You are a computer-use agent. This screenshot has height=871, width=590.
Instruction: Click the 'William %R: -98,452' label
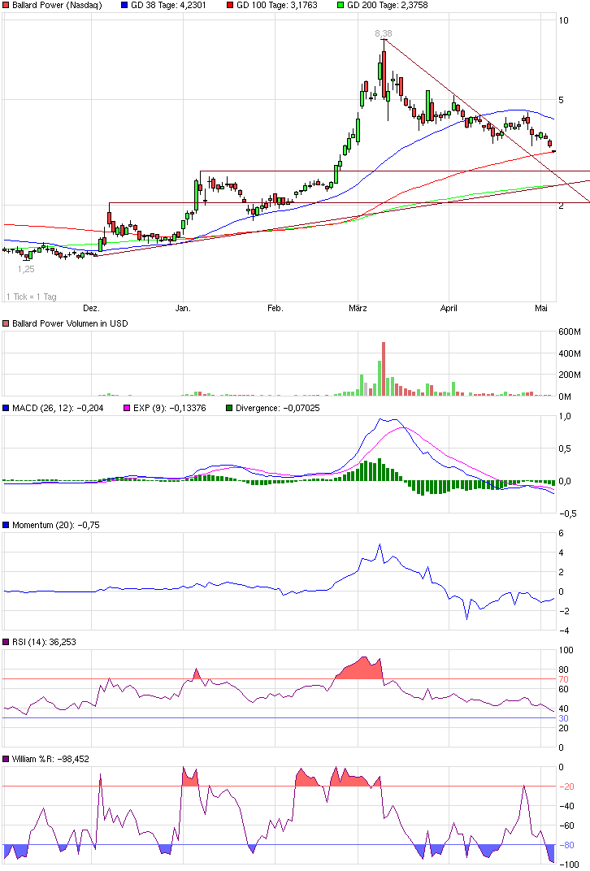[50, 759]
